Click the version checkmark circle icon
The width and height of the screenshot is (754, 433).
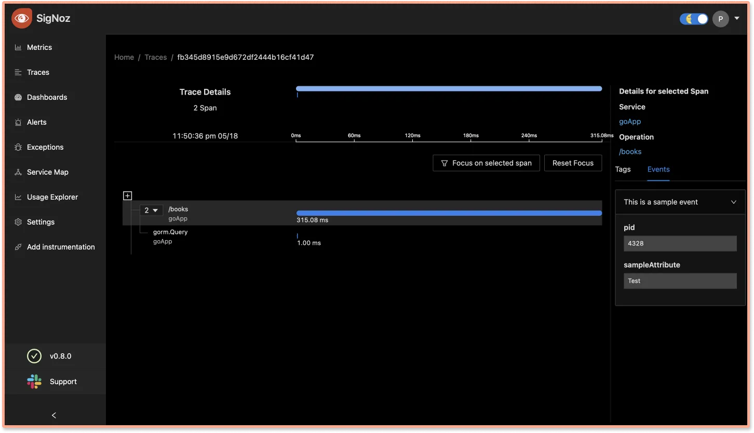[34, 356]
